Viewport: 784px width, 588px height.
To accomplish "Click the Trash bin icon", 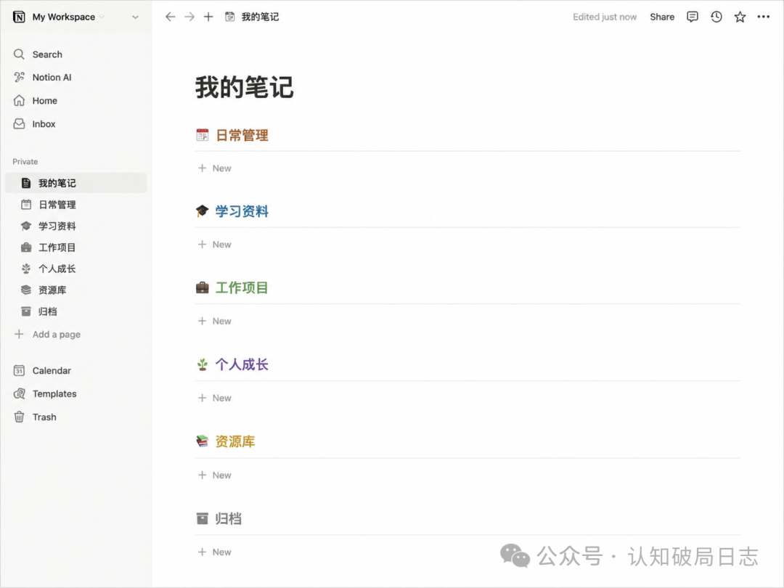I will click(19, 417).
